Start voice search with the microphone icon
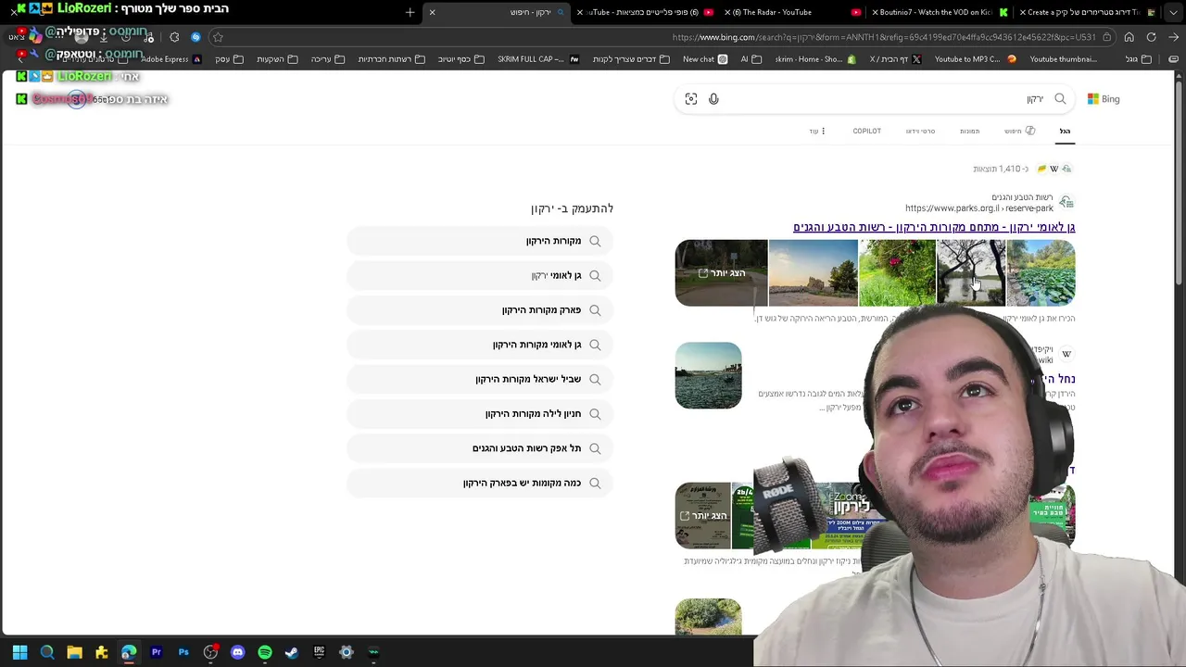The image size is (1186, 667). pos(713,99)
